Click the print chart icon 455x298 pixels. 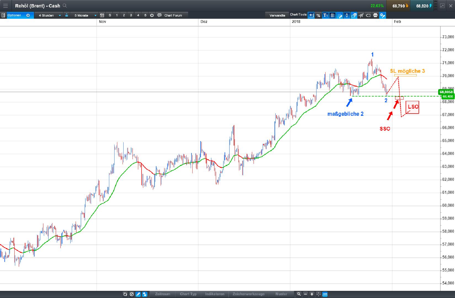click(375, 15)
